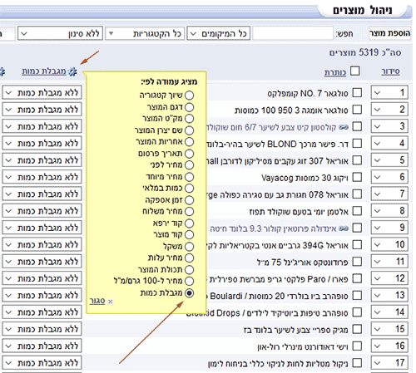Check the select-all checkbox beside כותרת
416x373 pixels.
[355, 71]
